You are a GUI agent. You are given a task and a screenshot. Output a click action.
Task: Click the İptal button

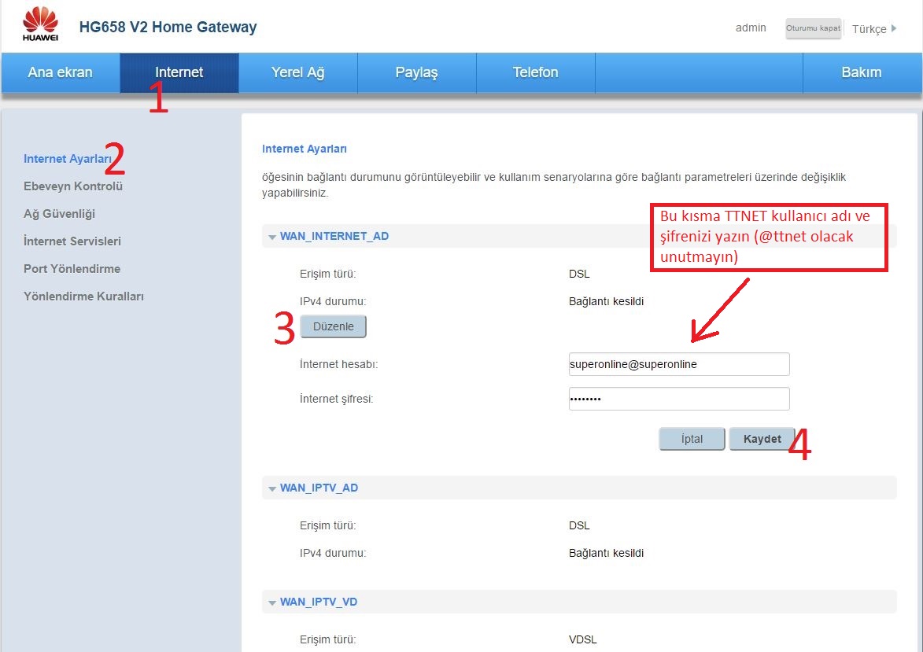pyautogui.click(x=692, y=439)
